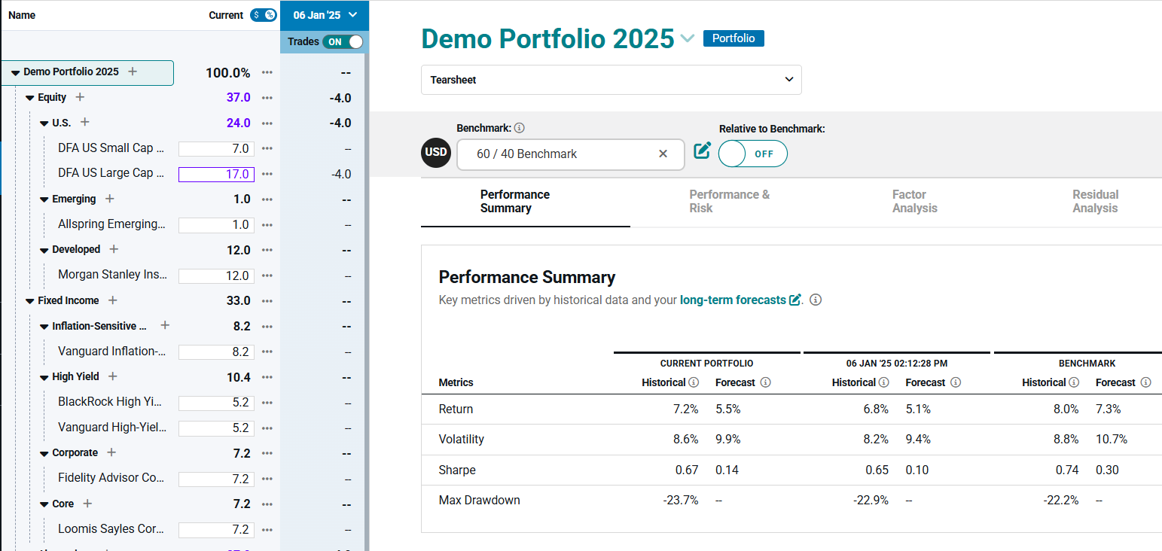Click the blue Portfolio badge button
Image resolution: width=1162 pixels, height=551 pixels.
(733, 38)
